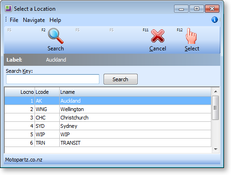Close the Select a Location window
Viewport: 231px width, 175px height.
tap(212, 9)
